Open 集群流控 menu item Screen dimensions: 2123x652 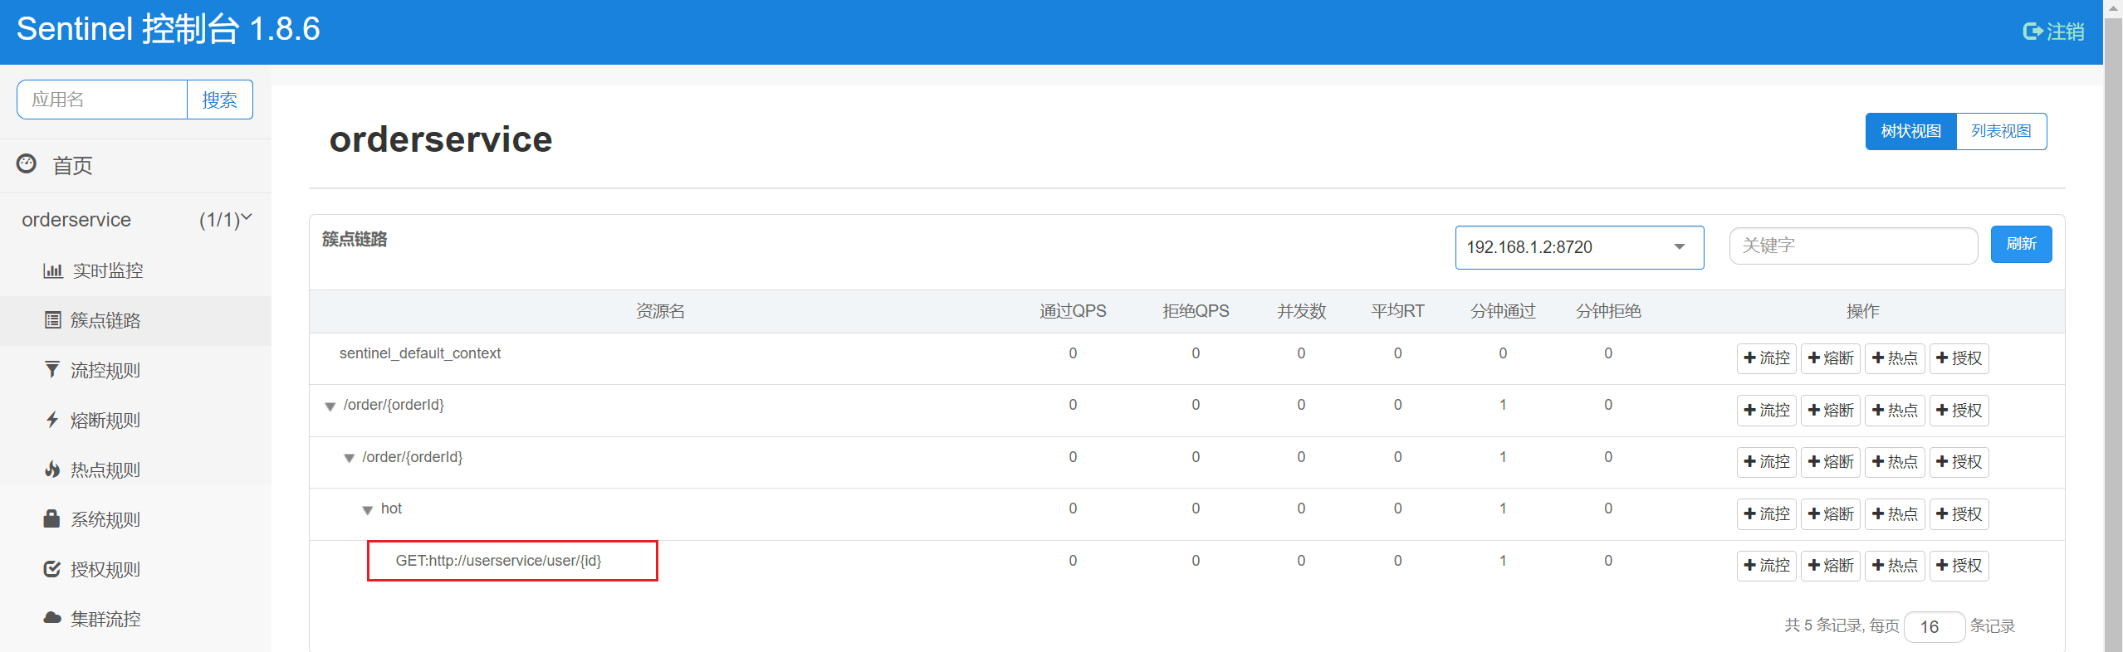coord(135,619)
